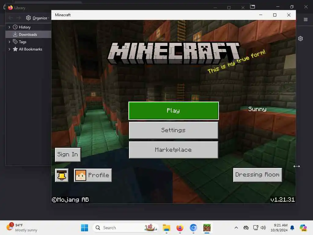
Task: Start the game with the Play button
Action: pyautogui.click(x=174, y=111)
